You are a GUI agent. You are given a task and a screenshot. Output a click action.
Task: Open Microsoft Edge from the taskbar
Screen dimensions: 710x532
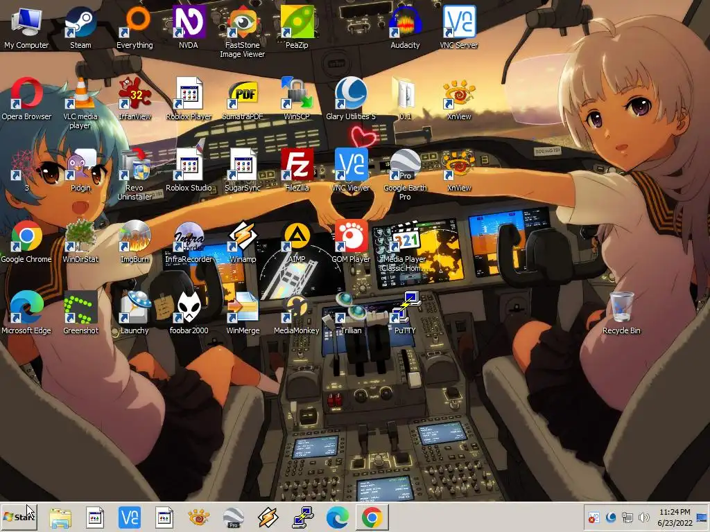[x=338, y=517]
